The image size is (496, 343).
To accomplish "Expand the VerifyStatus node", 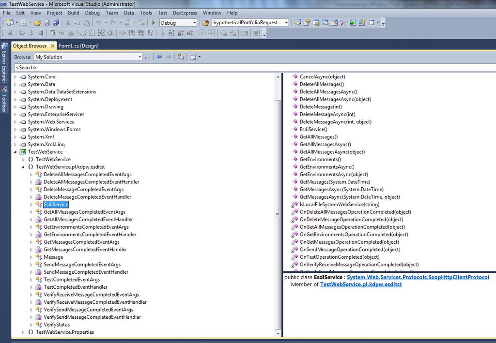I will click(x=31, y=325).
